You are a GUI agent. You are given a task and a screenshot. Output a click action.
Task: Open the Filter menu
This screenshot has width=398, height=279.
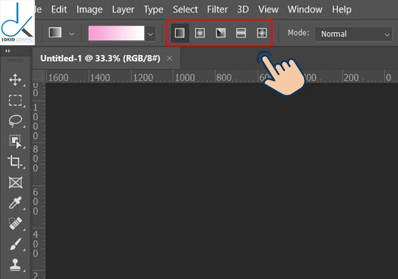coord(217,9)
